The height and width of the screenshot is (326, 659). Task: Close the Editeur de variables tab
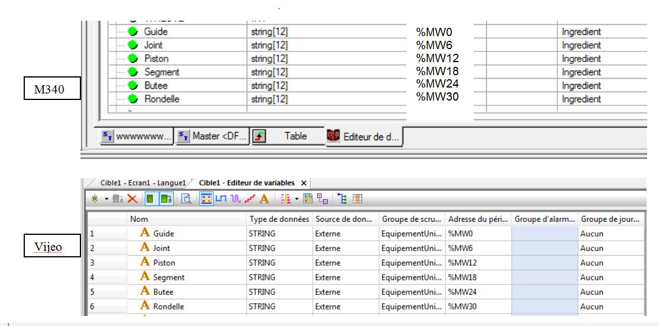(x=303, y=183)
